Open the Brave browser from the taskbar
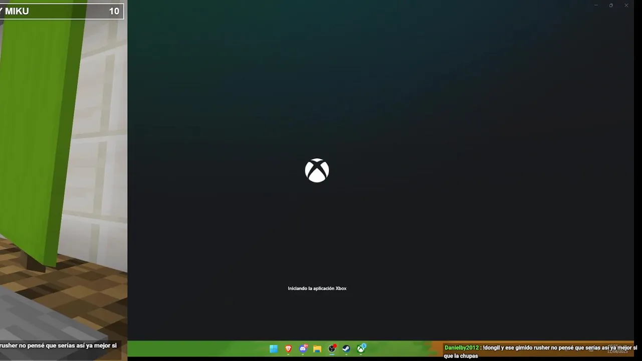This screenshot has height=361, width=642. point(288,349)
